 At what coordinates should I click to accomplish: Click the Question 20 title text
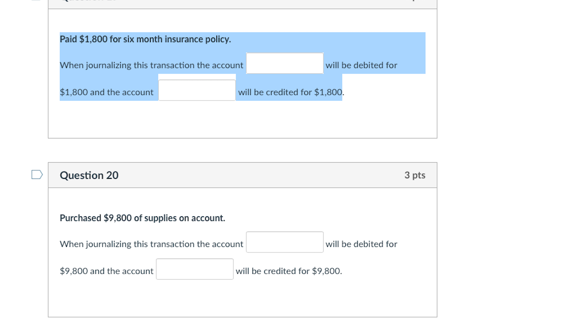89,175
